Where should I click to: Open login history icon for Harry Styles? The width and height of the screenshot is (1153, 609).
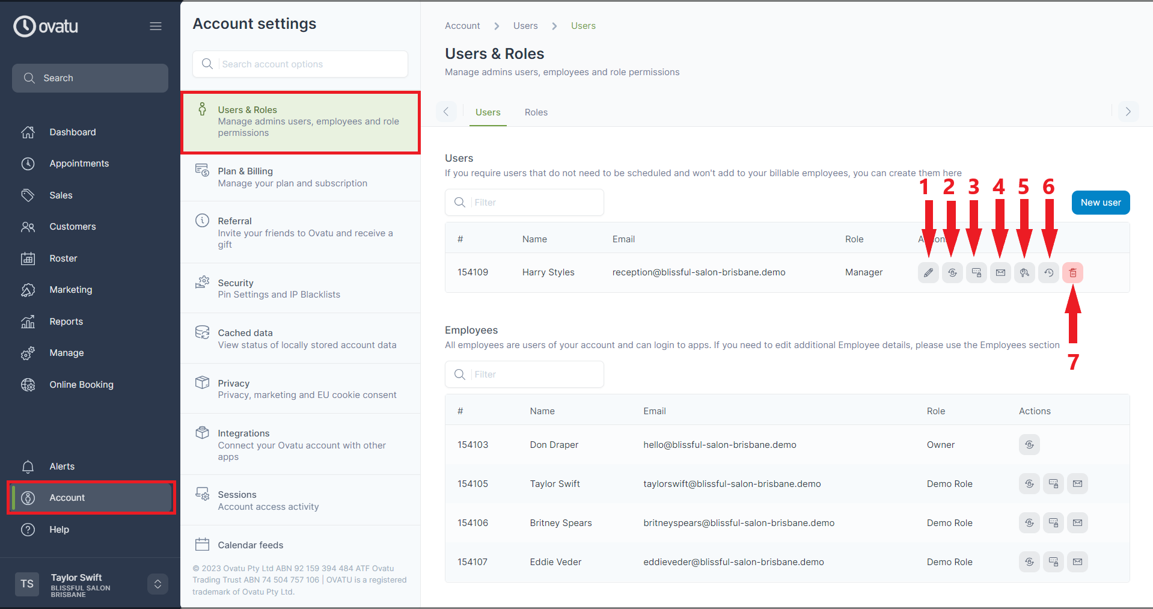pyautogui.click(x=1048, y=272)
